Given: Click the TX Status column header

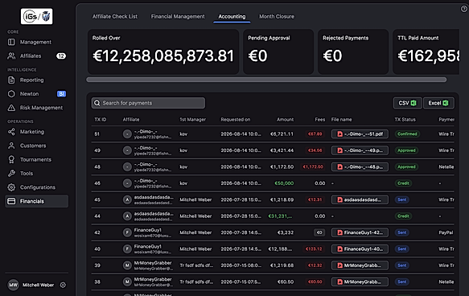Looking at the screenshot, I should pos(405,120).
